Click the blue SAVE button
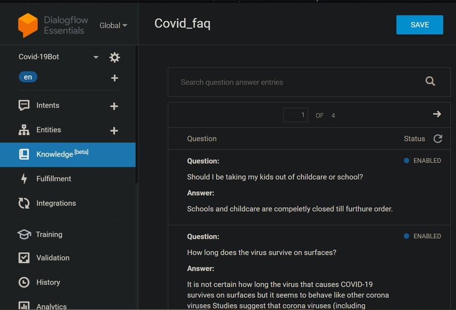 point(419,25)
